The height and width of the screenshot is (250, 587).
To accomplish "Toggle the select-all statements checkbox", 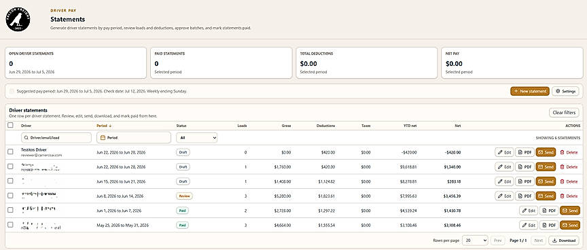I will point(10,126).
